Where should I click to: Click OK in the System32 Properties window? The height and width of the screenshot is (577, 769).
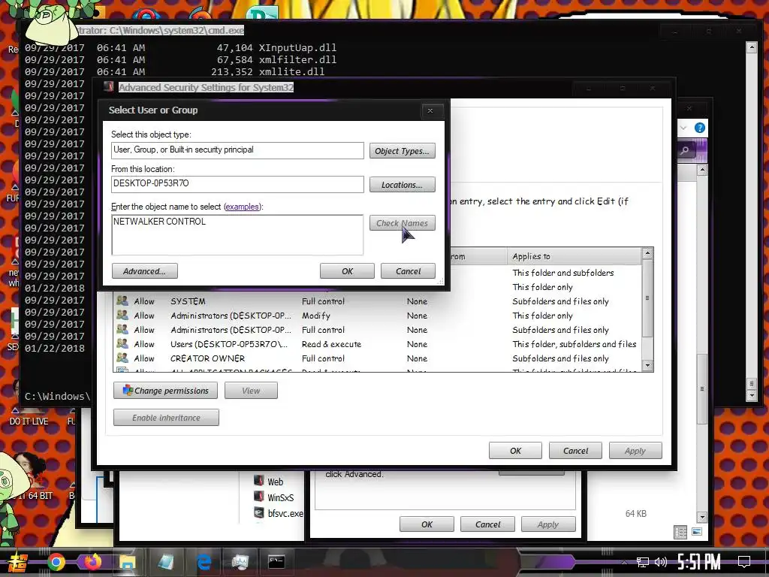click(x=427, y=524)
